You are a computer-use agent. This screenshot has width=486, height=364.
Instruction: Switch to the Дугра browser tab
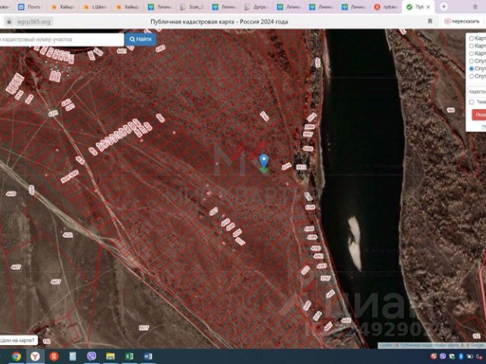pos(256,7)
